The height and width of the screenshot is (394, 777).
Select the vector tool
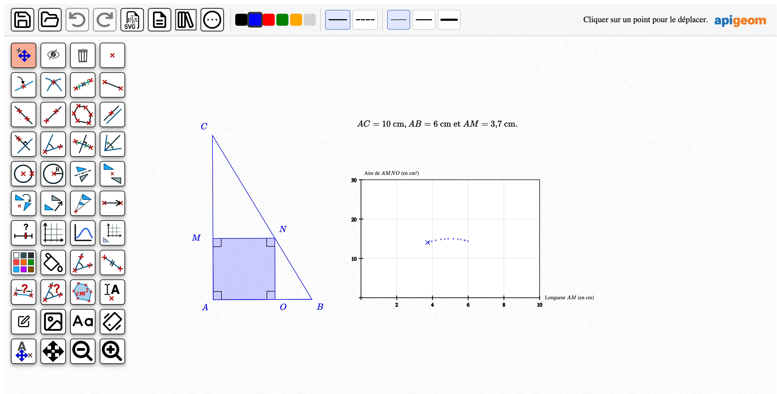112,203
